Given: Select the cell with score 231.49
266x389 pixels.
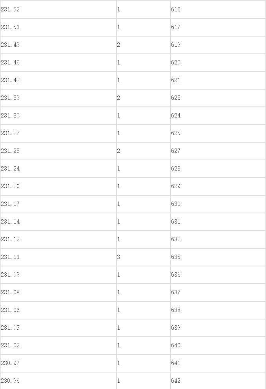Looking at the screenshot, I should (58, 45).
